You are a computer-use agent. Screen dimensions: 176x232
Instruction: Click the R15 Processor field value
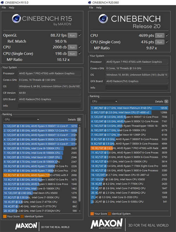[x=50, y=73]
